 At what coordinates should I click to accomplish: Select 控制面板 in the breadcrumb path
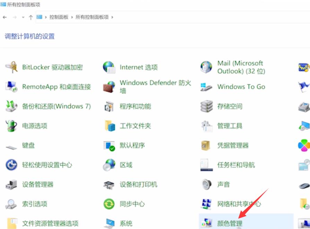[59, 17]
